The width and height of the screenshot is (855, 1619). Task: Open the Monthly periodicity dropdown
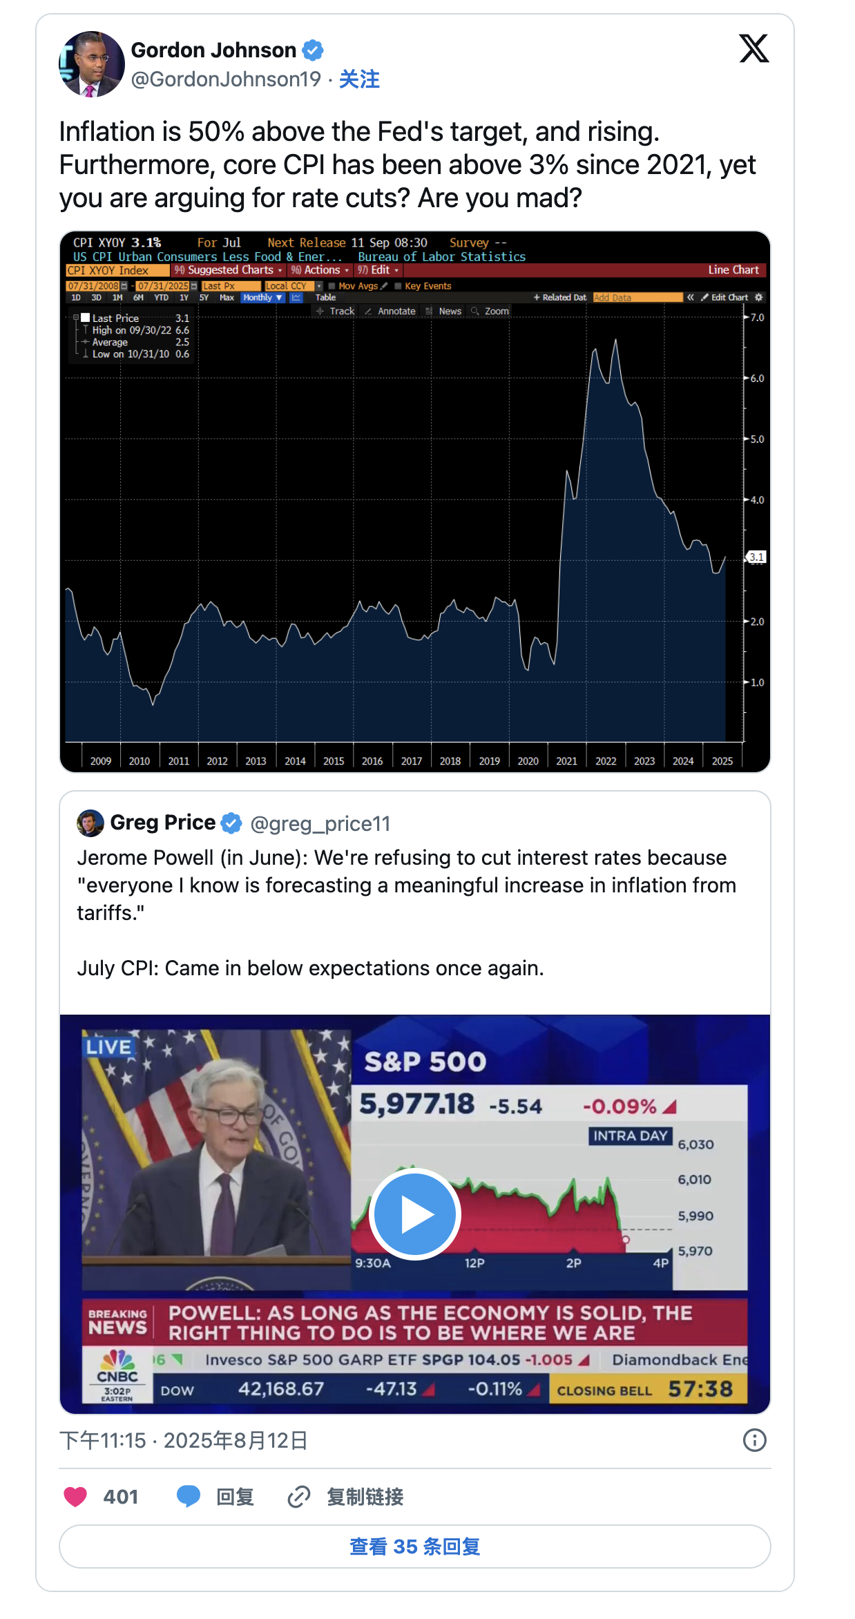[x=262, y=298]
